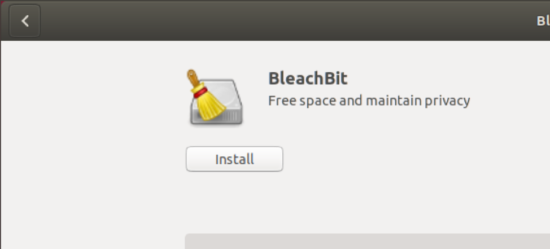This screenshot has width=550, height=249.
Task: Click the 'Free space' words in summary
Action: click(x=302, y=101)
